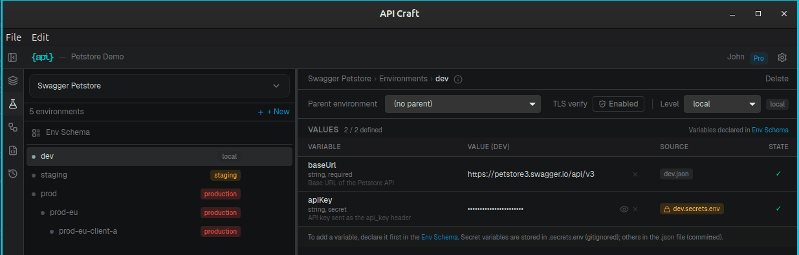This screenshot has height=255, width=799.
Task: Click the staging tag badge
Action: (x=225, y=175)
